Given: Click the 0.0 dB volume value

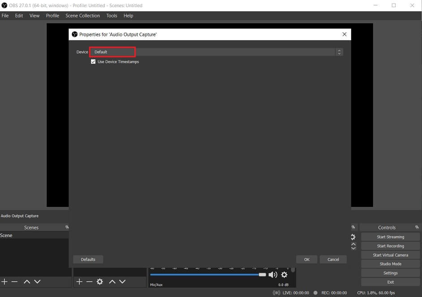Looking at the screenshot, I should click(x=284, y=284).
